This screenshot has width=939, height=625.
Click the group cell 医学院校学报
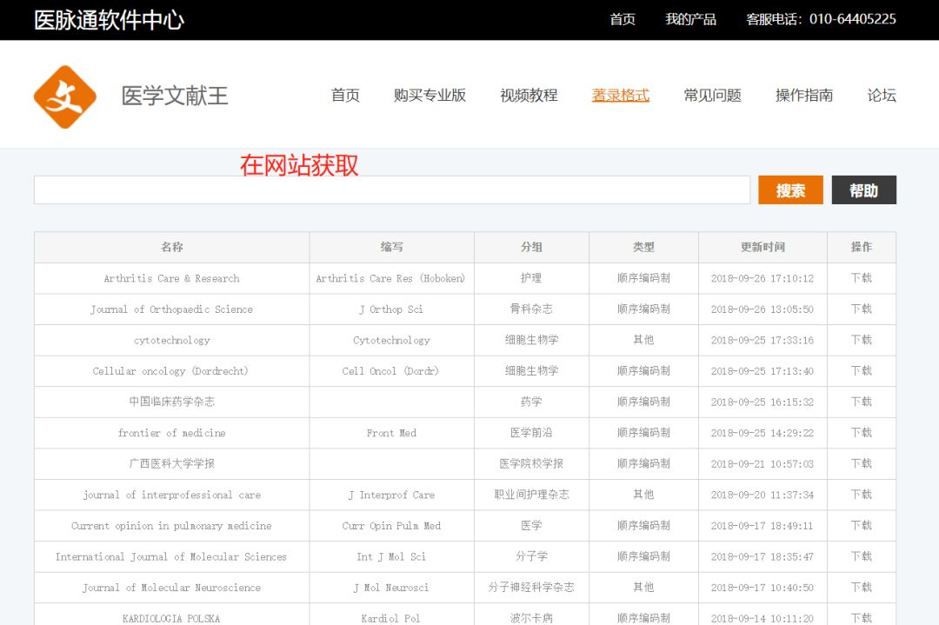click(531, 463)
